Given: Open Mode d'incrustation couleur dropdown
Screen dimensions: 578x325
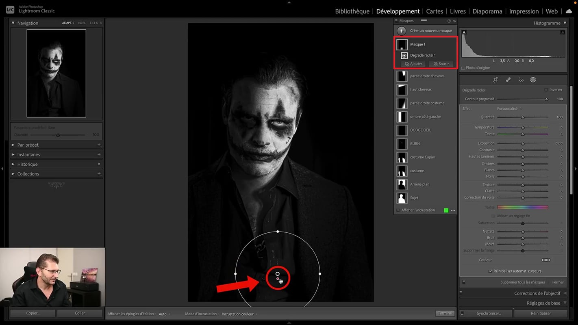Looking at the screenshot, I should click(x=239, y=314).
